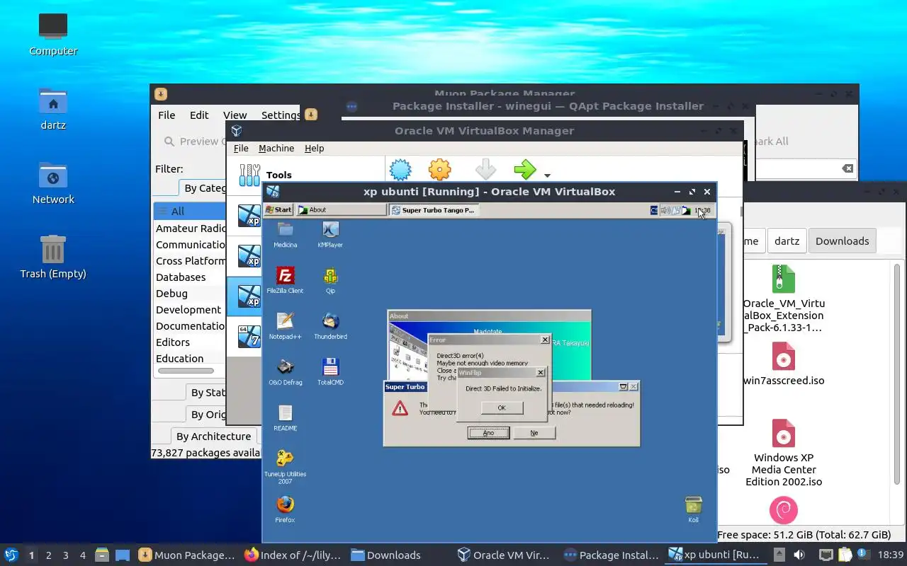Switch to the Downloads window in host taskbar
The height and width of the screenshot is (566, 907).
[x=386, y=555]
